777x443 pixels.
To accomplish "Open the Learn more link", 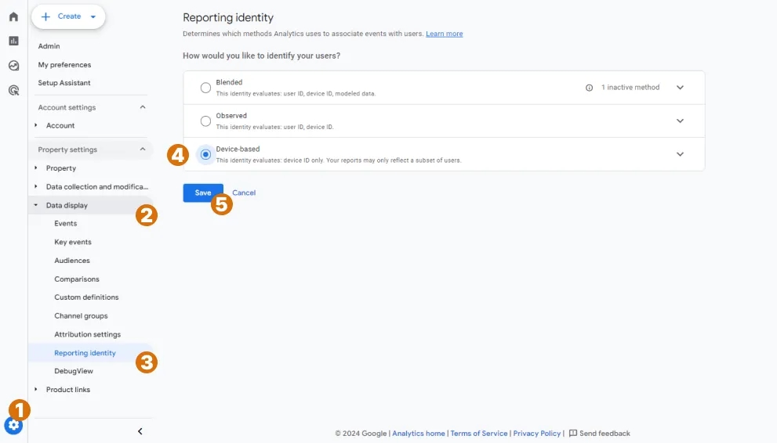I will pyautogui.click(x=444, y=34).
